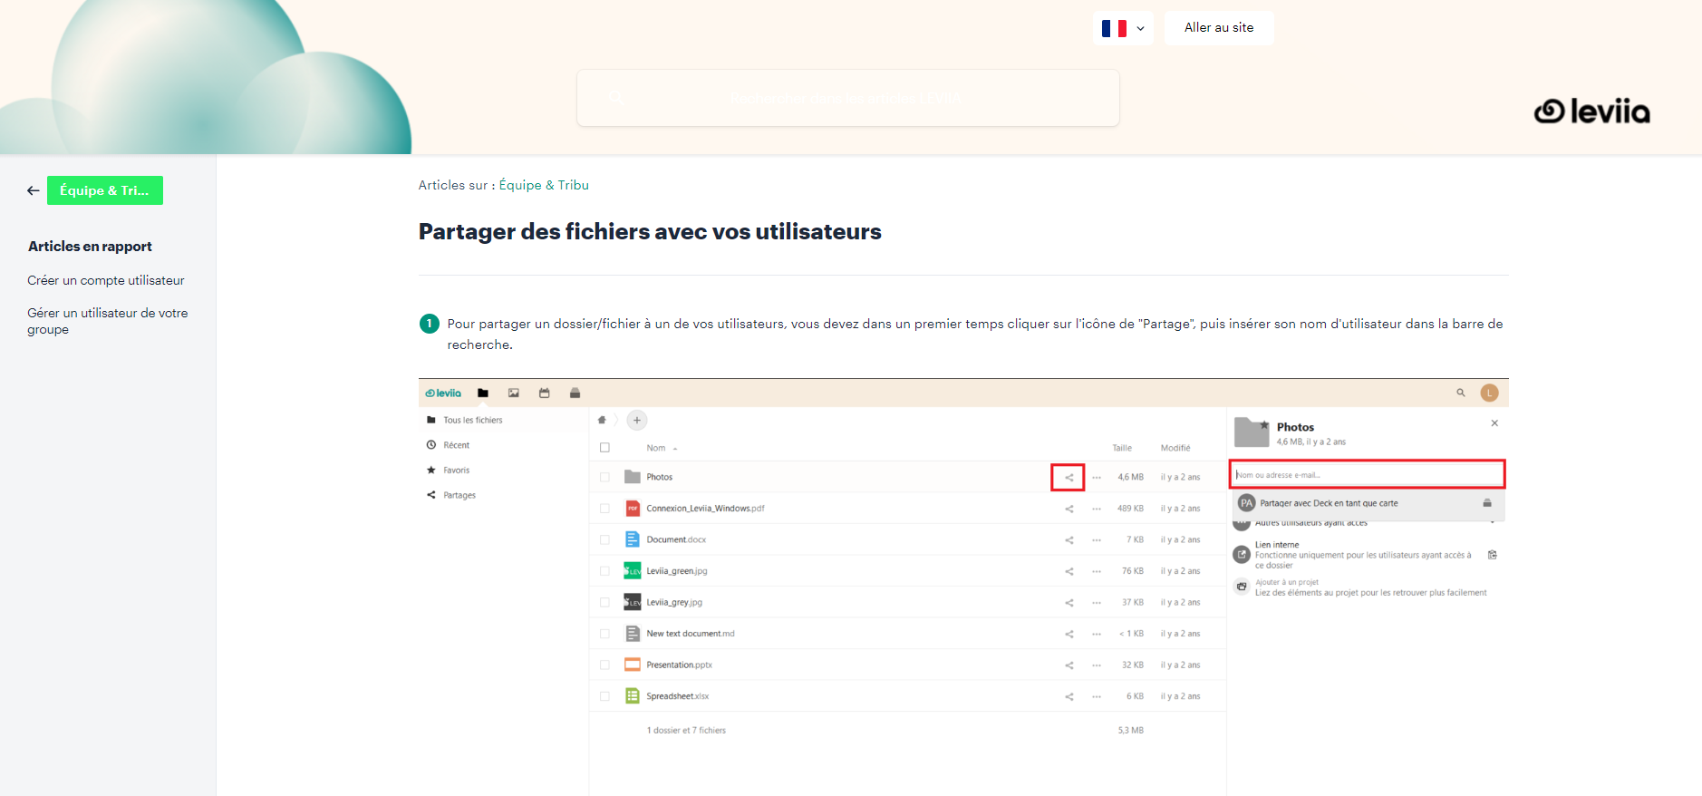Screen dimensions: 1702x796
Task: Tick the checkbox for Document.docx
Action: [604, 539]
